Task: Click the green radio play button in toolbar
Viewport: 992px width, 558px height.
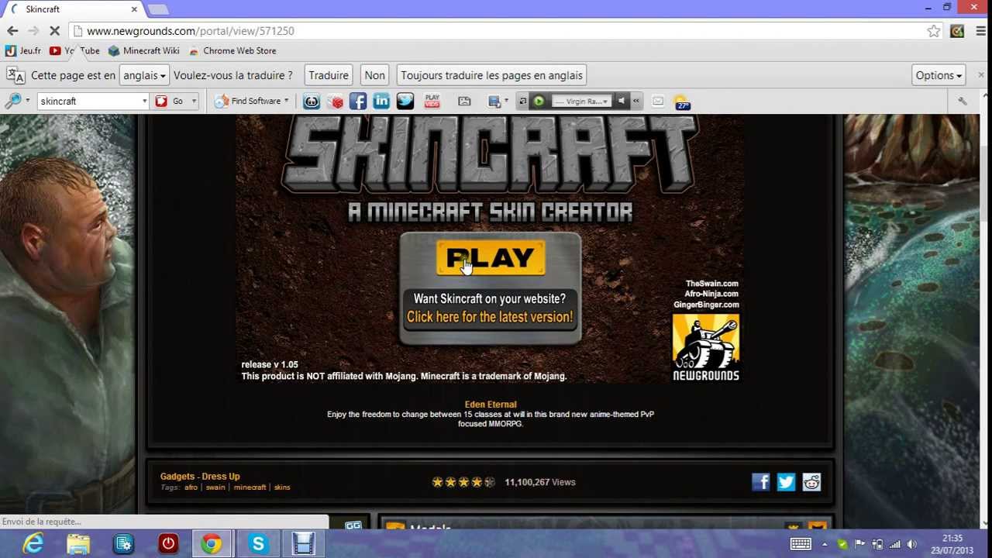Action: tap(538, 101)
